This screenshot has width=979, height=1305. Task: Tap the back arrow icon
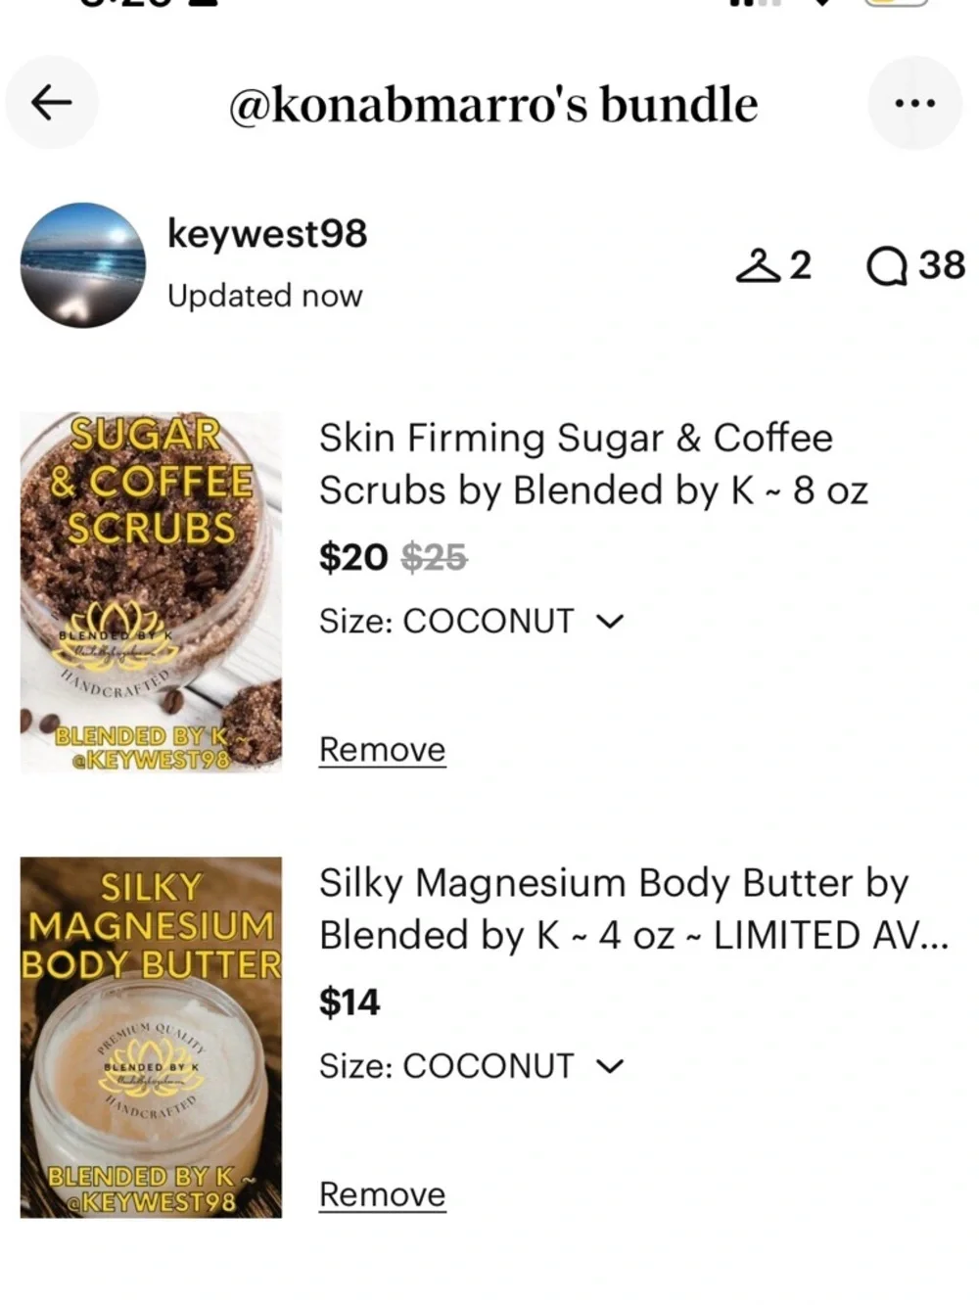click(x=52, y=102)
